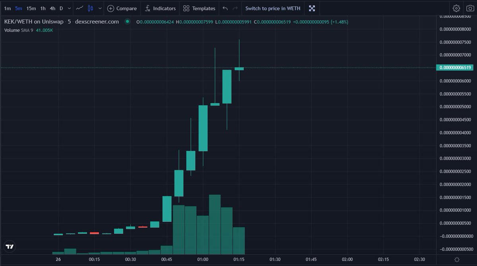Click the +1.48% change value

[x=339, y=22]
